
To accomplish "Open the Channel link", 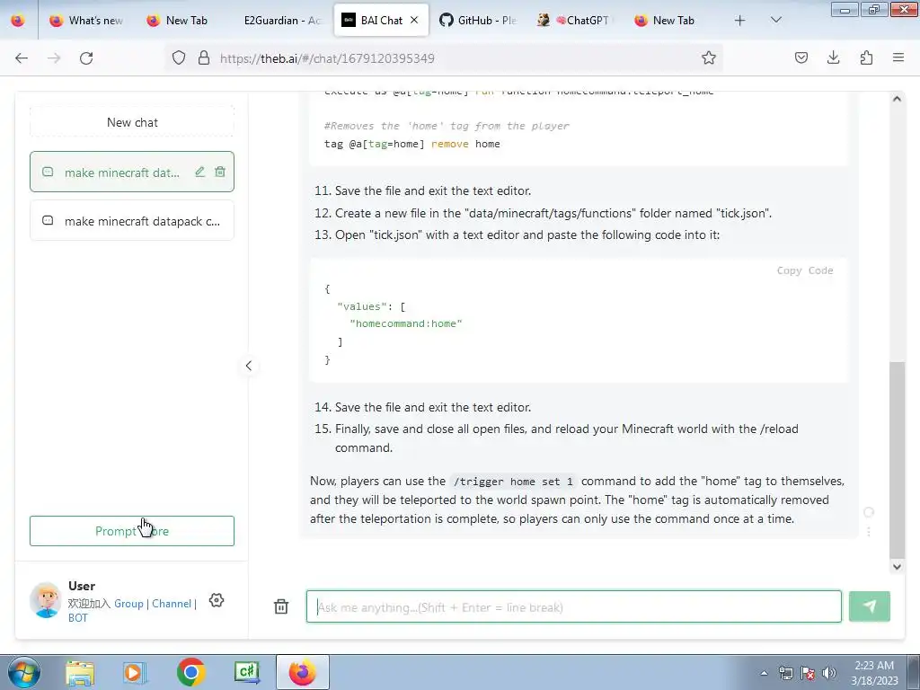I will click(x=172, y=603).
